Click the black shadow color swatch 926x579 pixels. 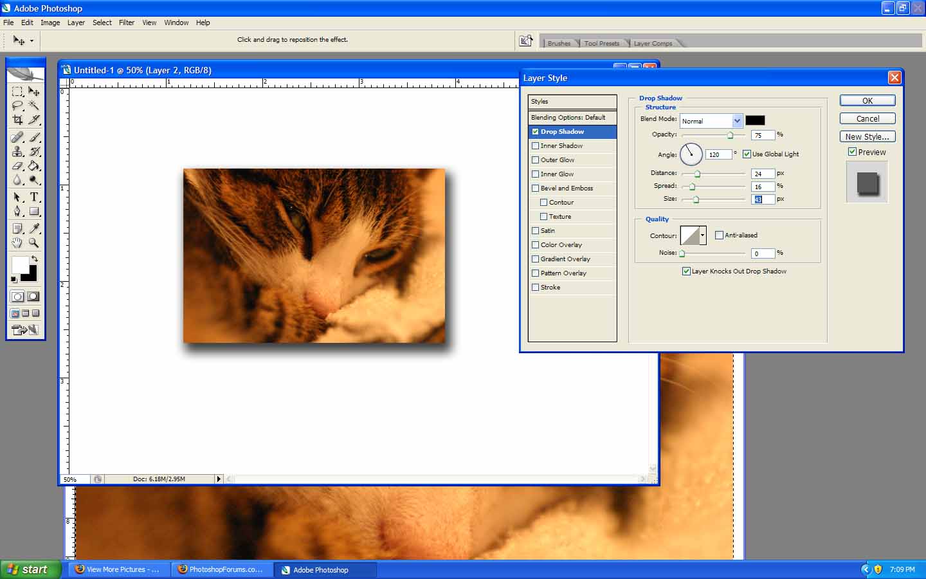(x=755, y=120)
